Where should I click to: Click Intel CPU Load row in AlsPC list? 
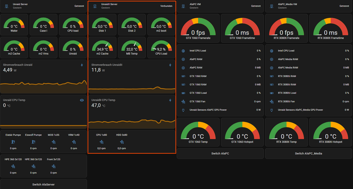point(220,51)
